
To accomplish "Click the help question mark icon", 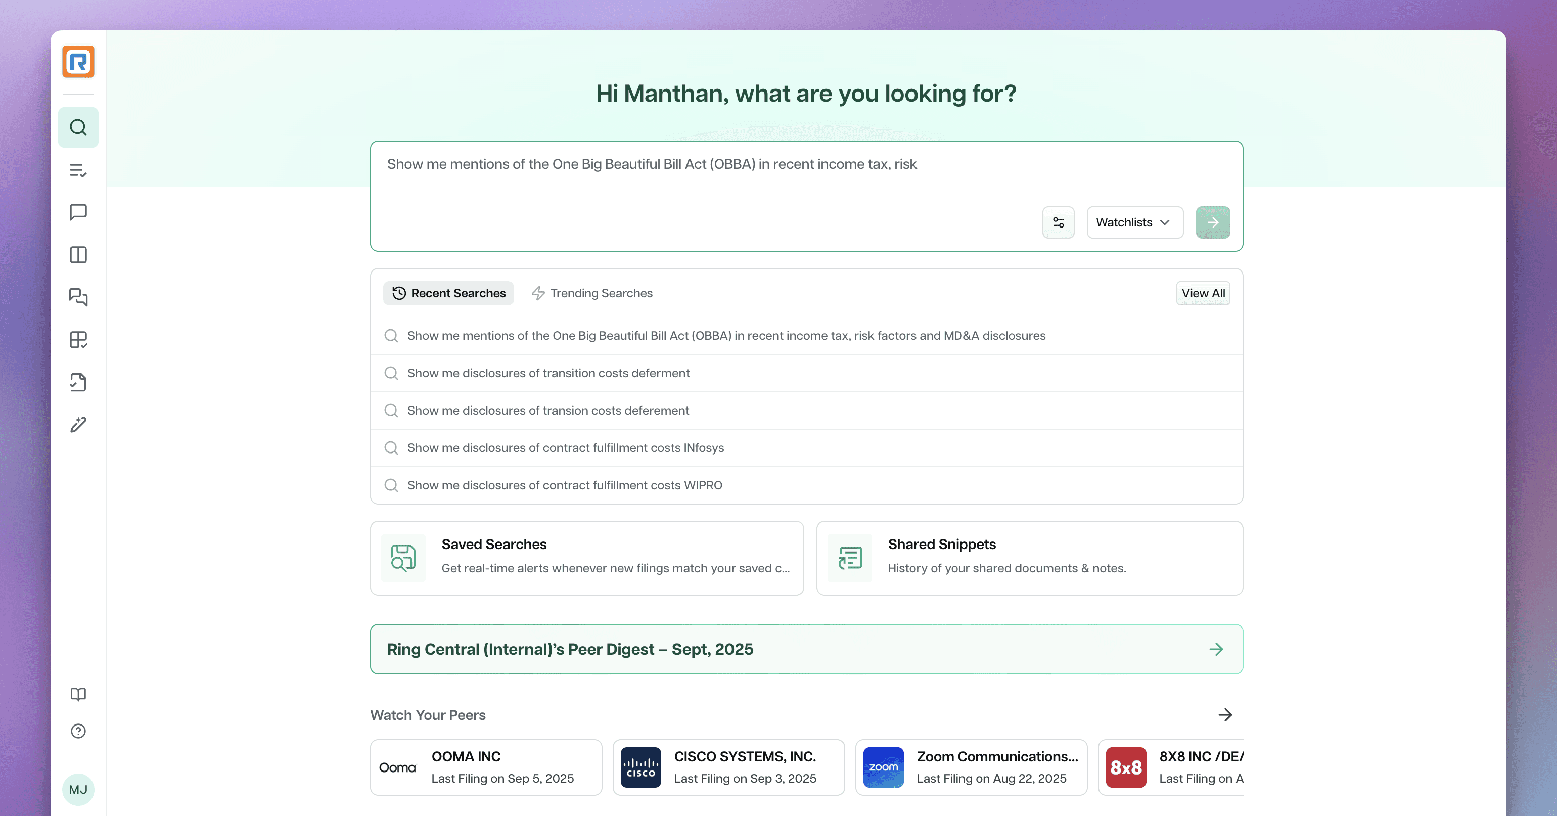I will [78, 732].
